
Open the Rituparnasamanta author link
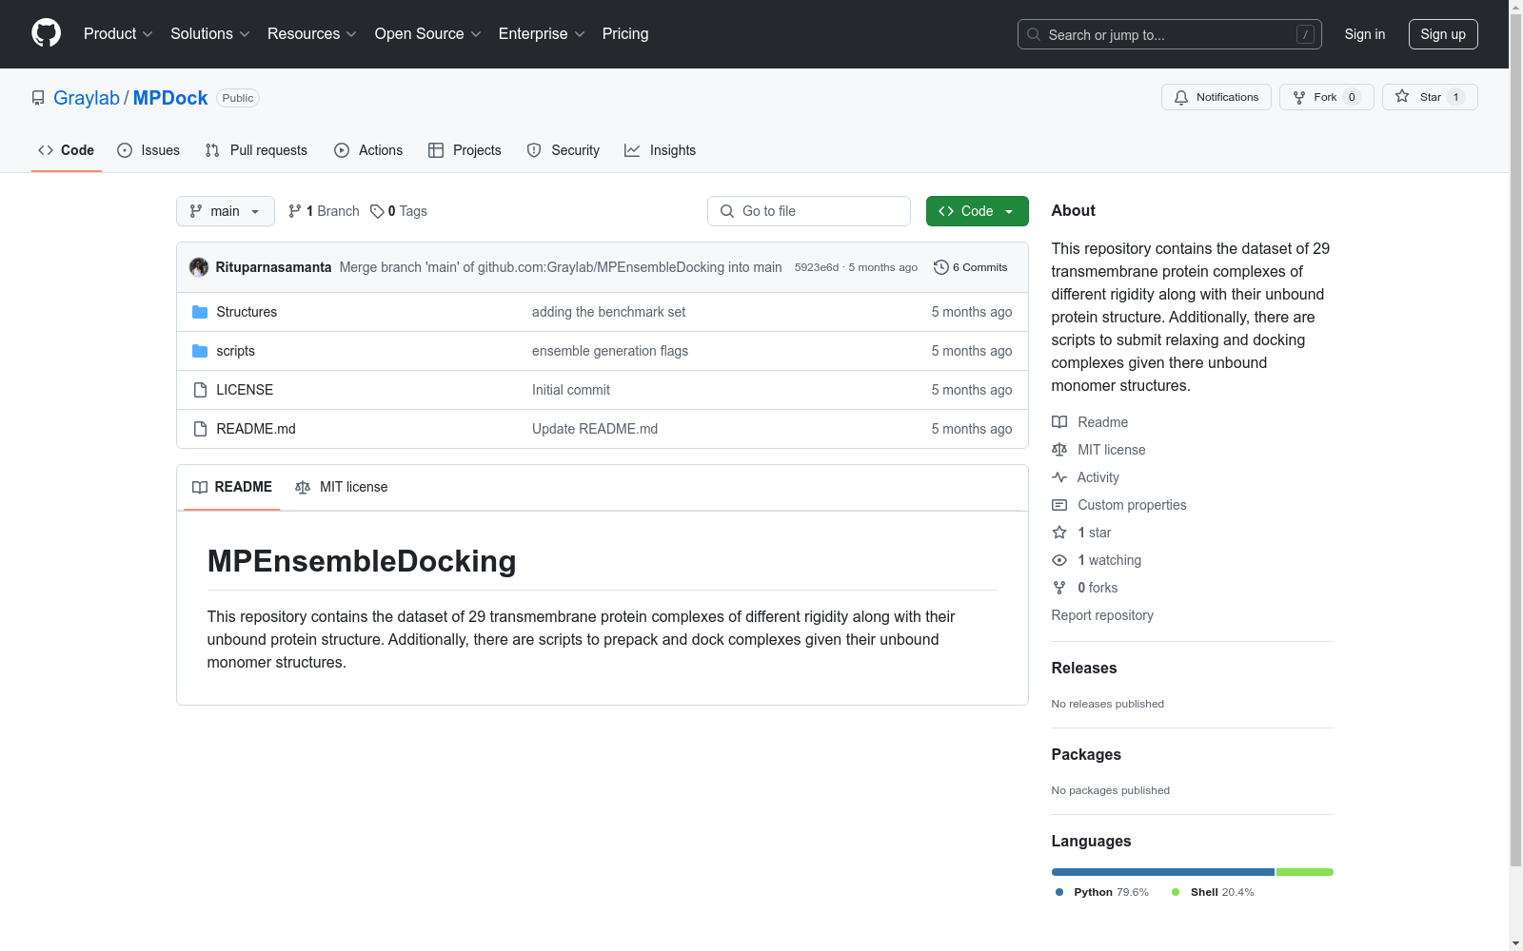[x=274, y=267]
